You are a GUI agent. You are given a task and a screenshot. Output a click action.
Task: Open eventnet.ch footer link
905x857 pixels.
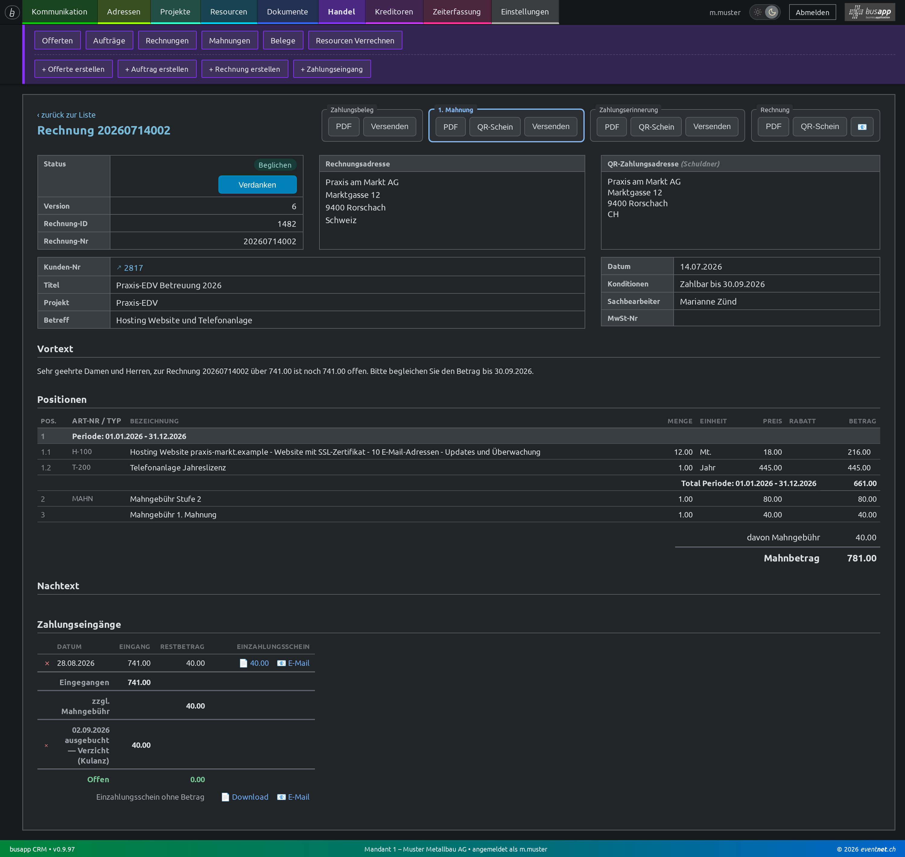tap(878, 849)
